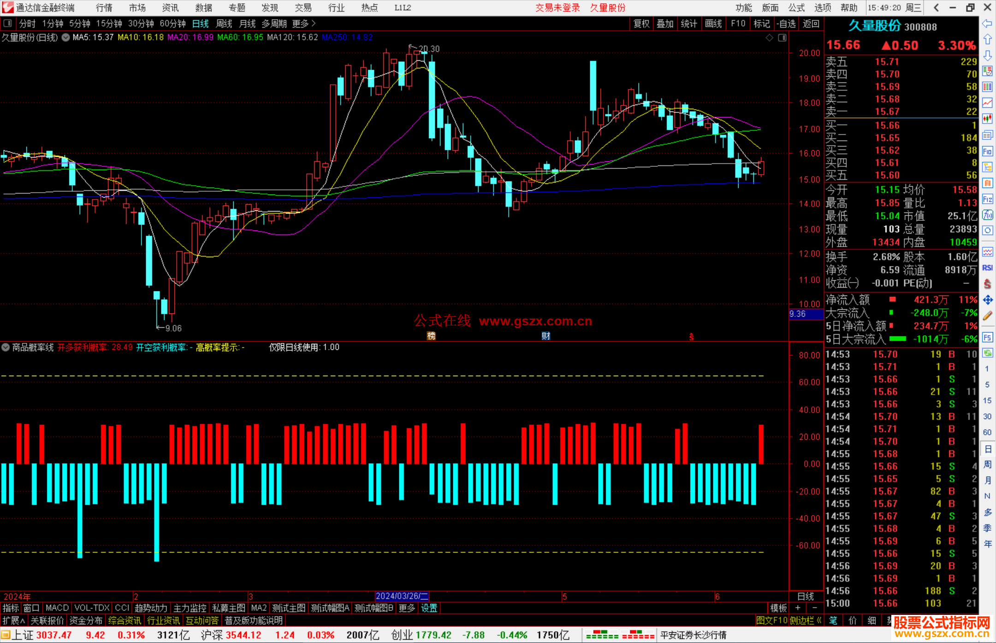996x643 pixels.
Task: Collapse the 侧边栏 sidebar chevrons
Action: click(x=819, y=620)
